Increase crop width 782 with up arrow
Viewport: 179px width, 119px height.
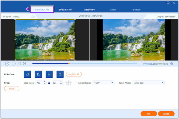coord(44,82)
